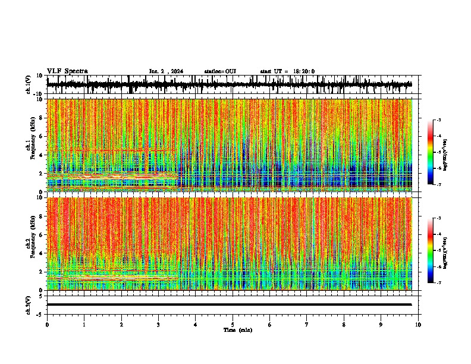The height and width of the screenshot is (364, 471).
Task: Click the ch.3(V) axis label
Action: pos(29,305)
